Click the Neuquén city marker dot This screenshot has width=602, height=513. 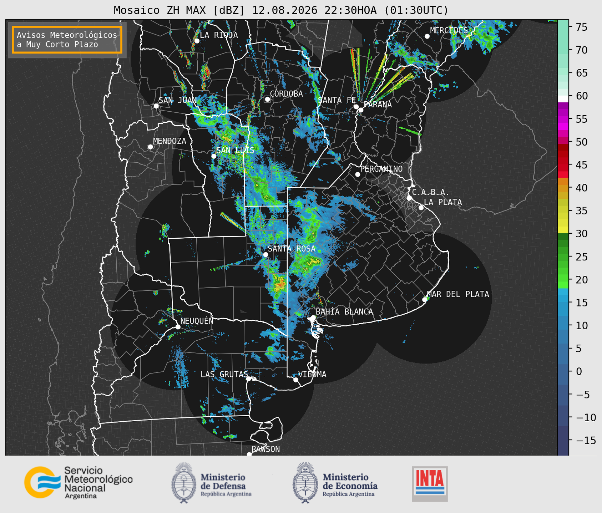(178, 327)
